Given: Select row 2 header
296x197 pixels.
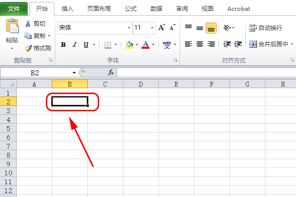Looking at the screenshot, I should (8, 102).
